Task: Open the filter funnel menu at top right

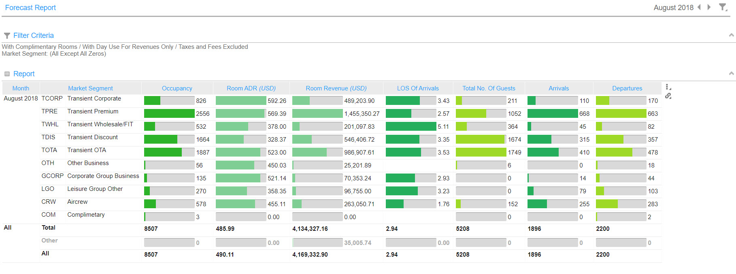Action: [723, 7]
